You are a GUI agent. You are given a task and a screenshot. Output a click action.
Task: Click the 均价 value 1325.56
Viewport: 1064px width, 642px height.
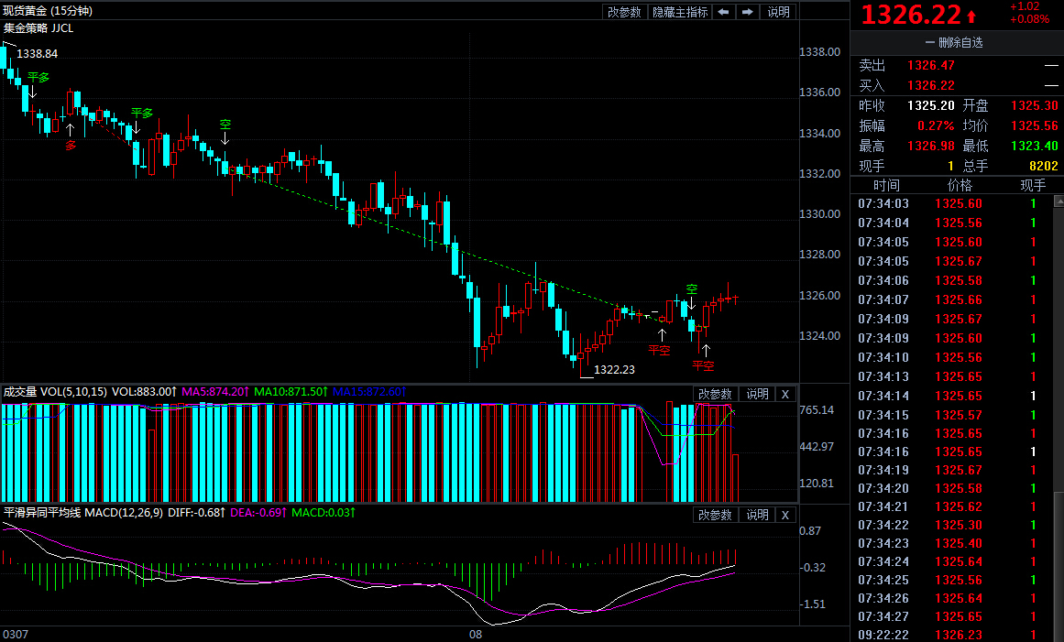[1034, 126]
